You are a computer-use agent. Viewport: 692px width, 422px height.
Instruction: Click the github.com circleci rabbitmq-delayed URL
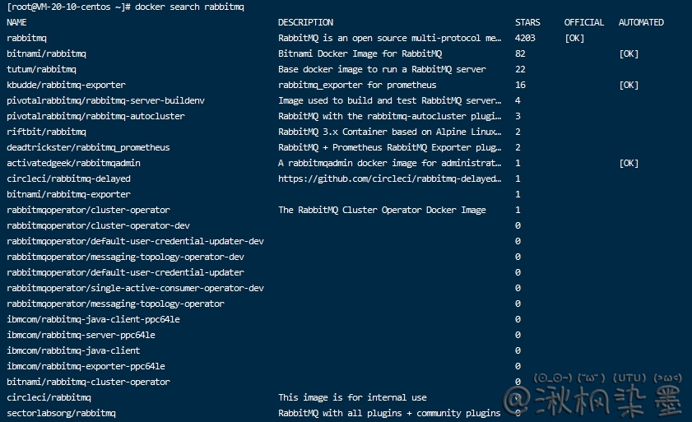389,179
